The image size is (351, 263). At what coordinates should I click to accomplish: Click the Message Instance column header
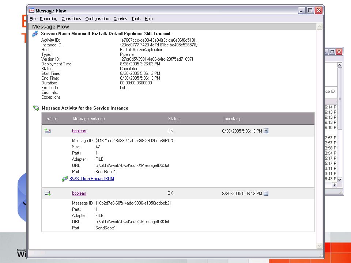point(88,119)
